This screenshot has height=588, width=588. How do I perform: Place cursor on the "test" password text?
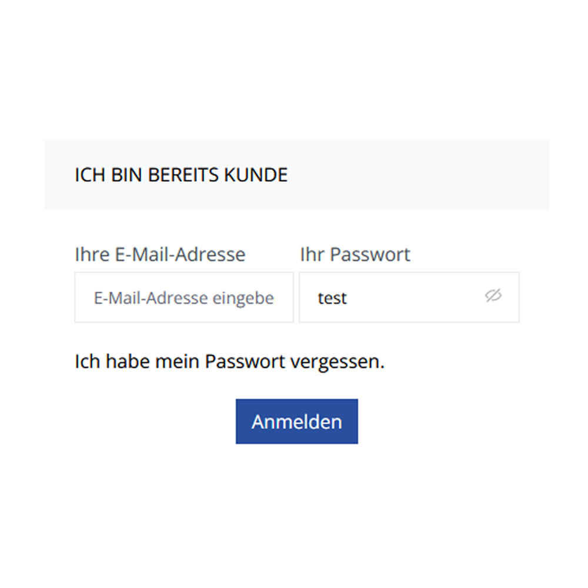pos(332,298)
